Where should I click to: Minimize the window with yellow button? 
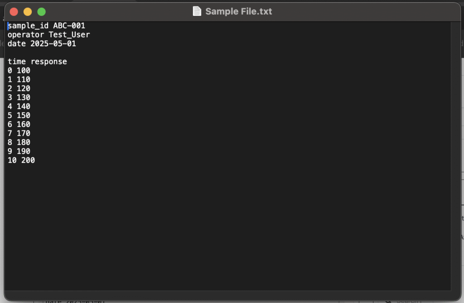(28, 12)
